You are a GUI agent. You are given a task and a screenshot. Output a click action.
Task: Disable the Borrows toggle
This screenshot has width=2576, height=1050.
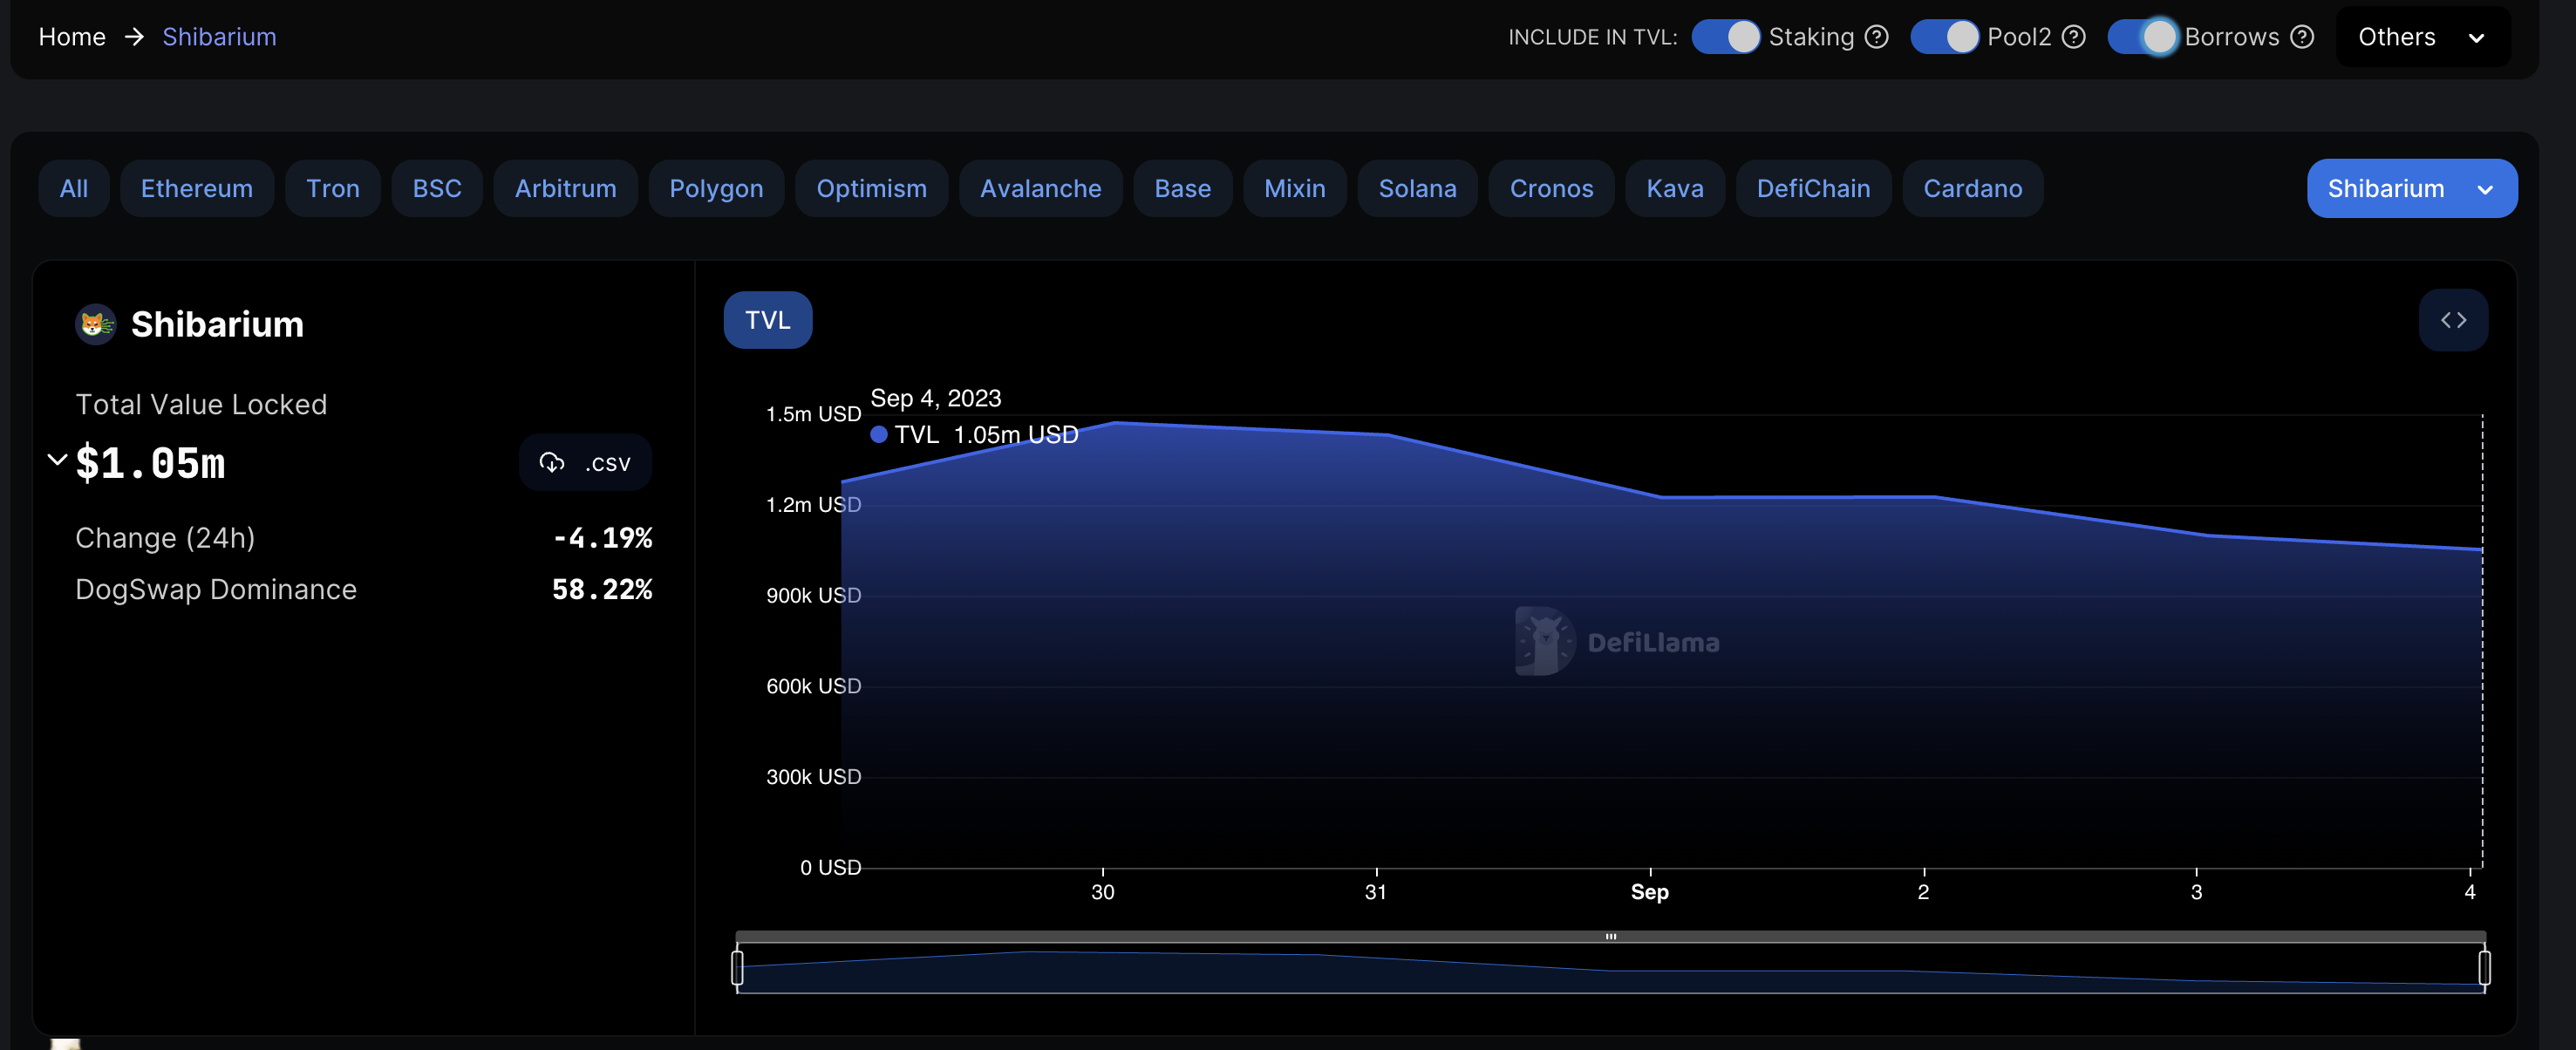(2141, 37)
